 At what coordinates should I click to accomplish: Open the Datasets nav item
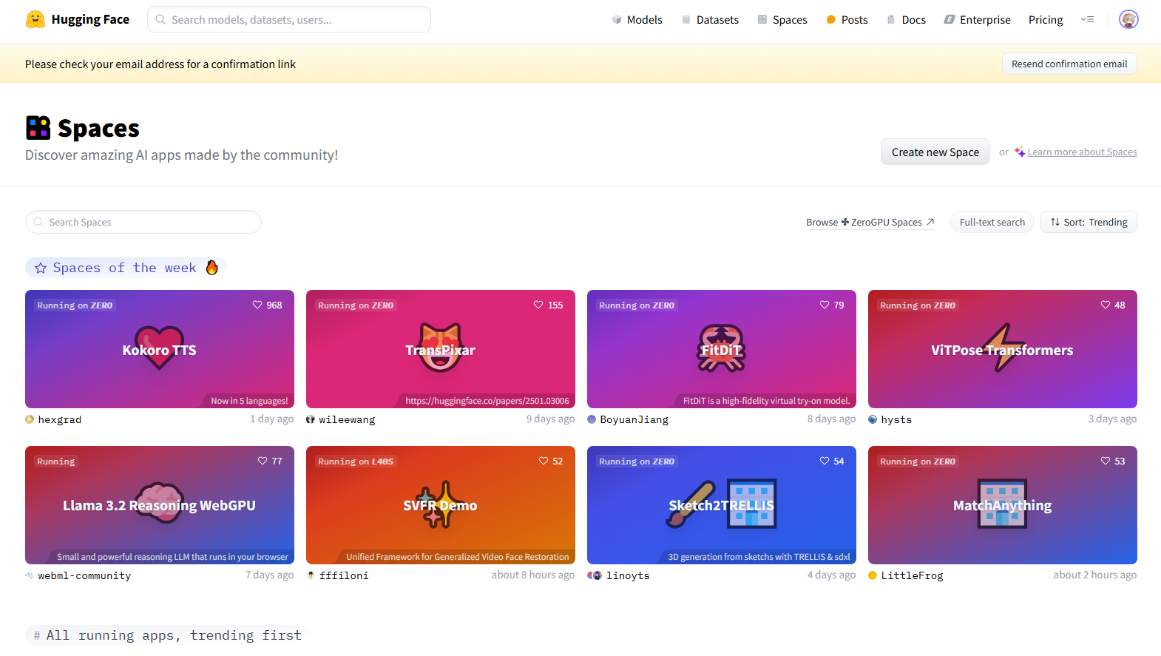tap(710, 20)
